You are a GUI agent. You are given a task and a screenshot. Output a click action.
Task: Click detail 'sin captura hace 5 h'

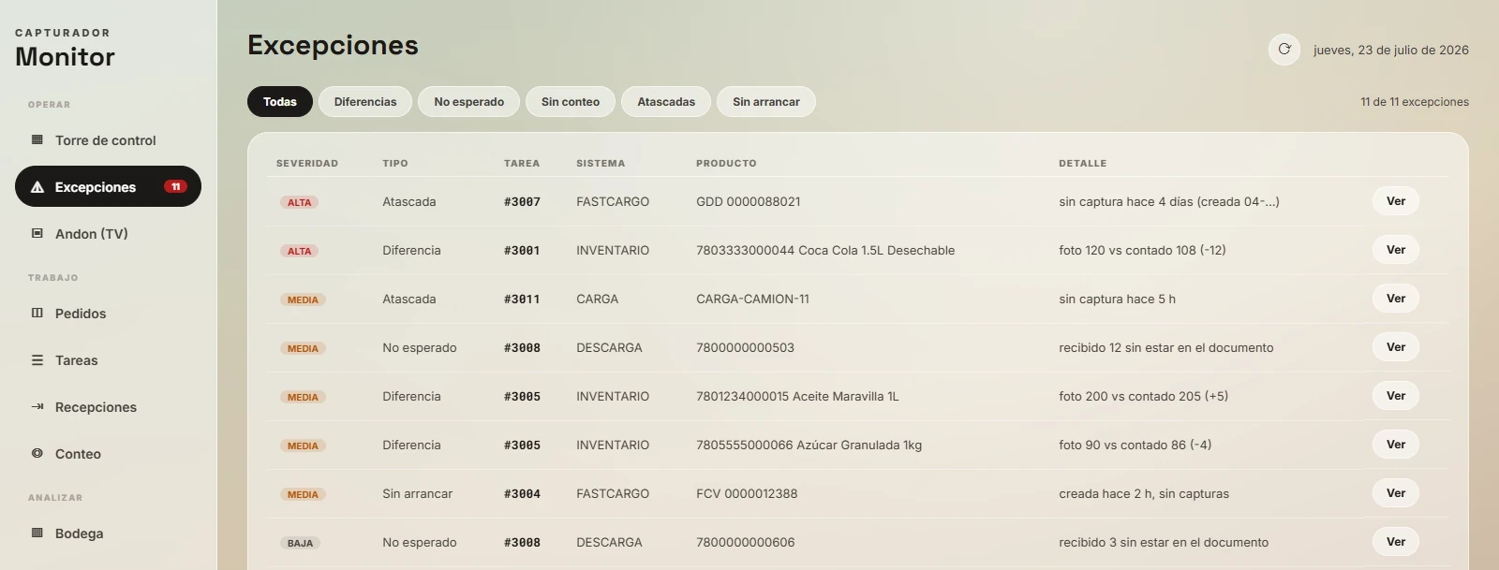tap(1117, 299)
